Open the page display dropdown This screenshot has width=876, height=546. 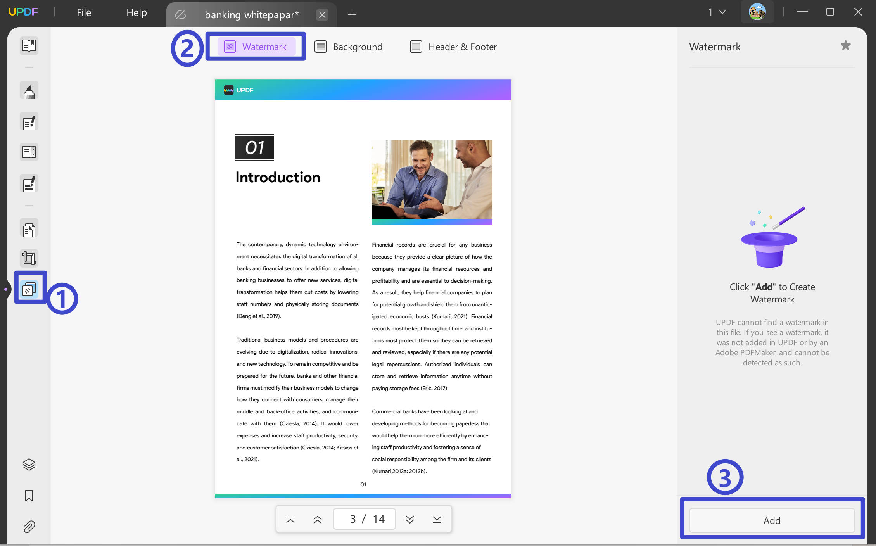[x=715, y=12]
